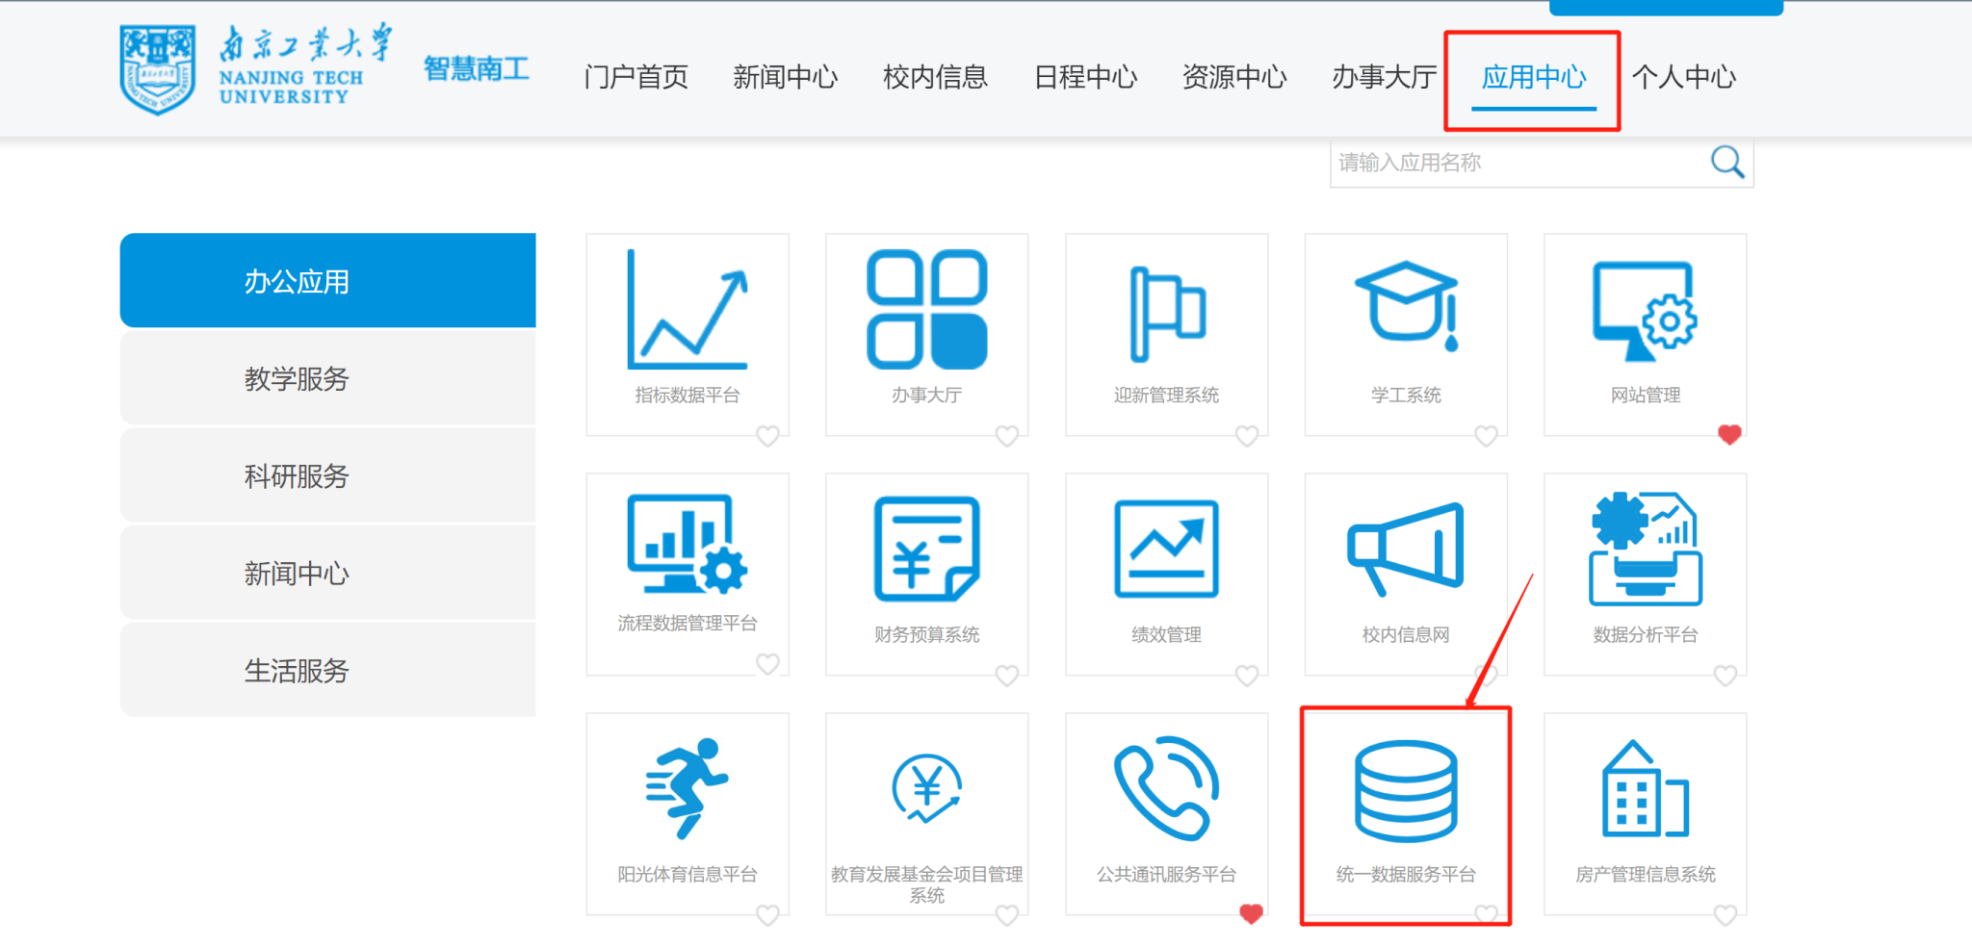Click the 统一数据服务平台 label
1972x947 pixels.
[1406, 874]
